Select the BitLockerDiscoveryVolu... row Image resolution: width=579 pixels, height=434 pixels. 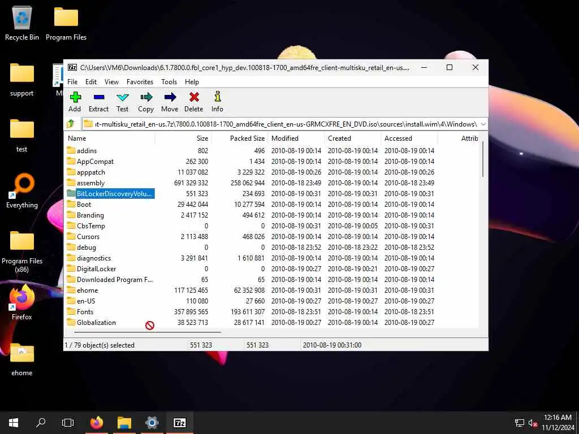(x=272, y=193)
